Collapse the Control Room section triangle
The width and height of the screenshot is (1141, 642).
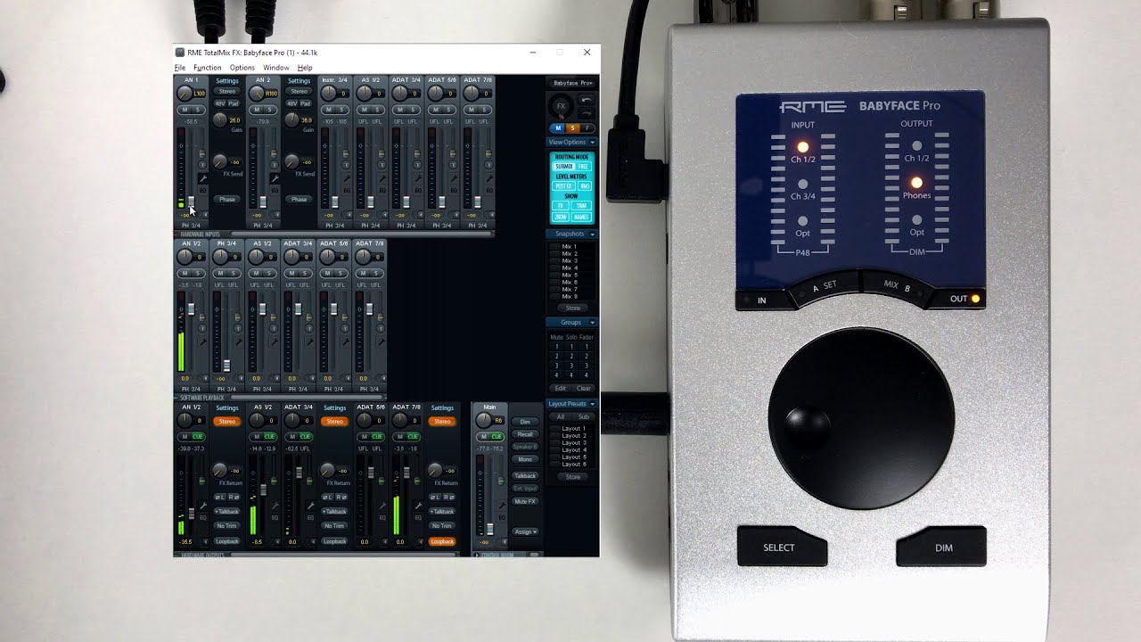[477, 555]
